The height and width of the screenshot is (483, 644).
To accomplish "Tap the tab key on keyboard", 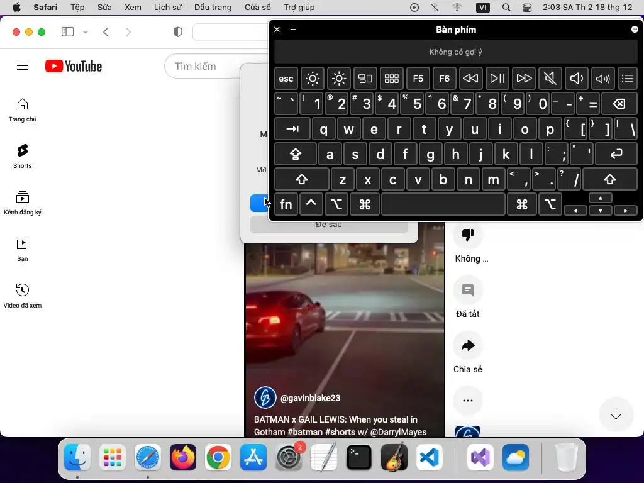I will tap(292, 129).
